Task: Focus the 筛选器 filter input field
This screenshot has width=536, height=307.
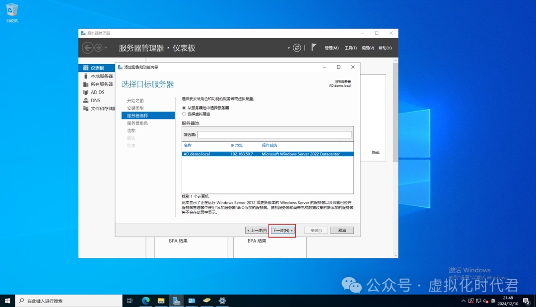Action: [274, 134]
